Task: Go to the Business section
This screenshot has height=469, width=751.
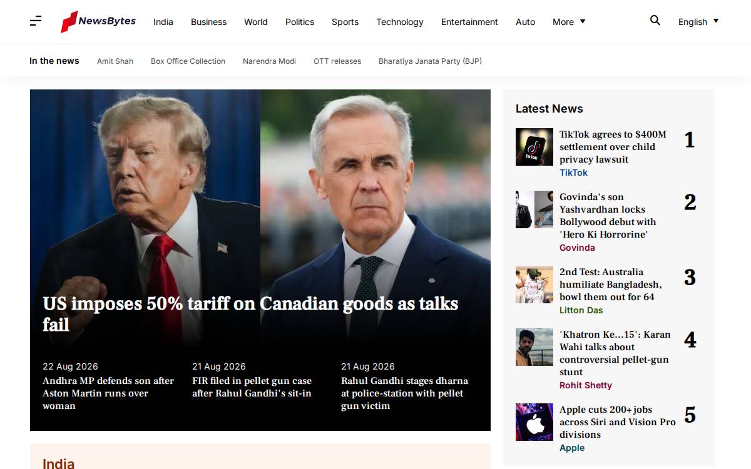Action: (x=208, y=22)
